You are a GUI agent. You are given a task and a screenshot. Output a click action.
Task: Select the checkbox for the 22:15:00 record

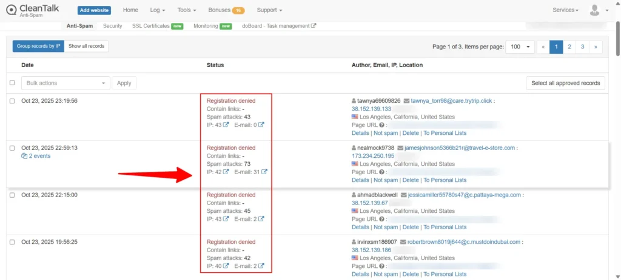coord(12,195)
